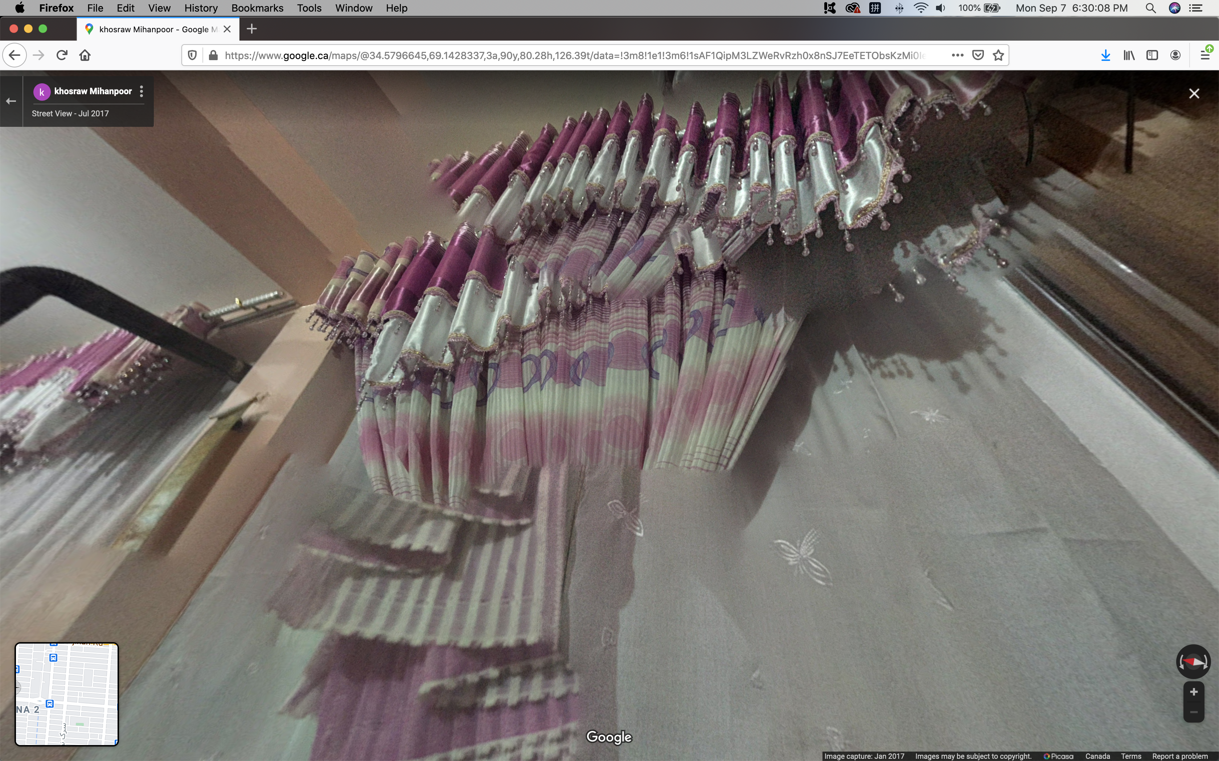Image resolution: width=1219 pixels, height=761 pixels.
Task: Save to Pocket icon in address bar
Action: tap(978, 55)
